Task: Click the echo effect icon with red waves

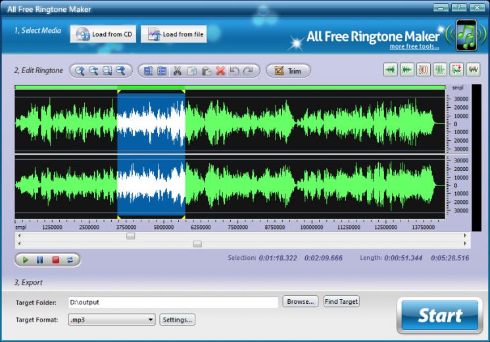Action: pos(424,70)
